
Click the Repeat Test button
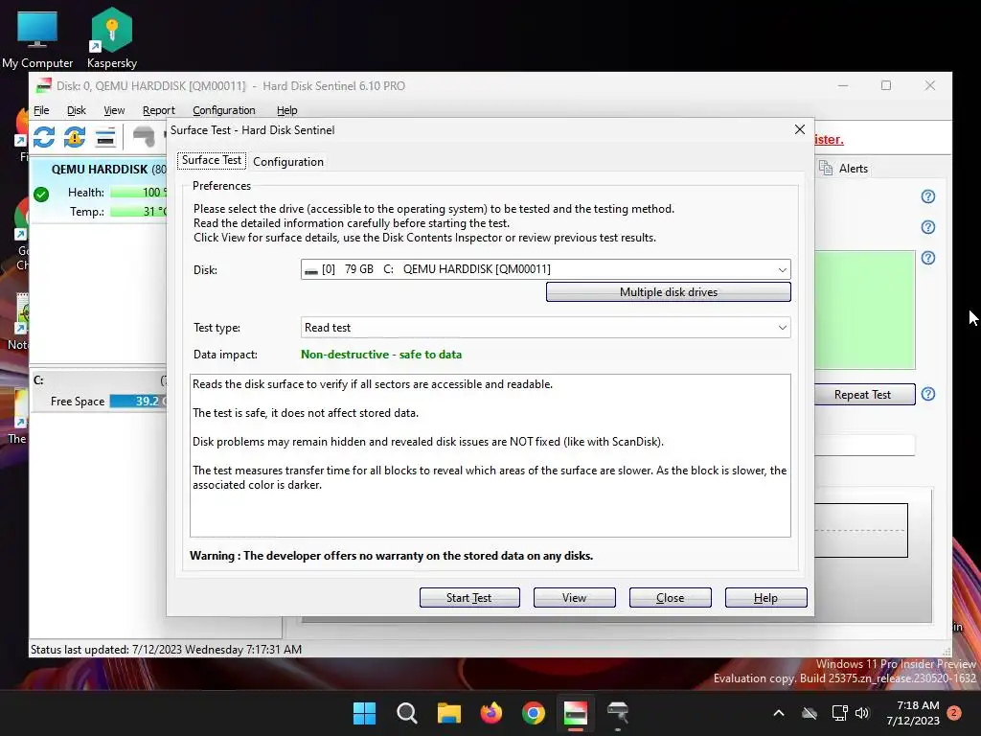865,394
